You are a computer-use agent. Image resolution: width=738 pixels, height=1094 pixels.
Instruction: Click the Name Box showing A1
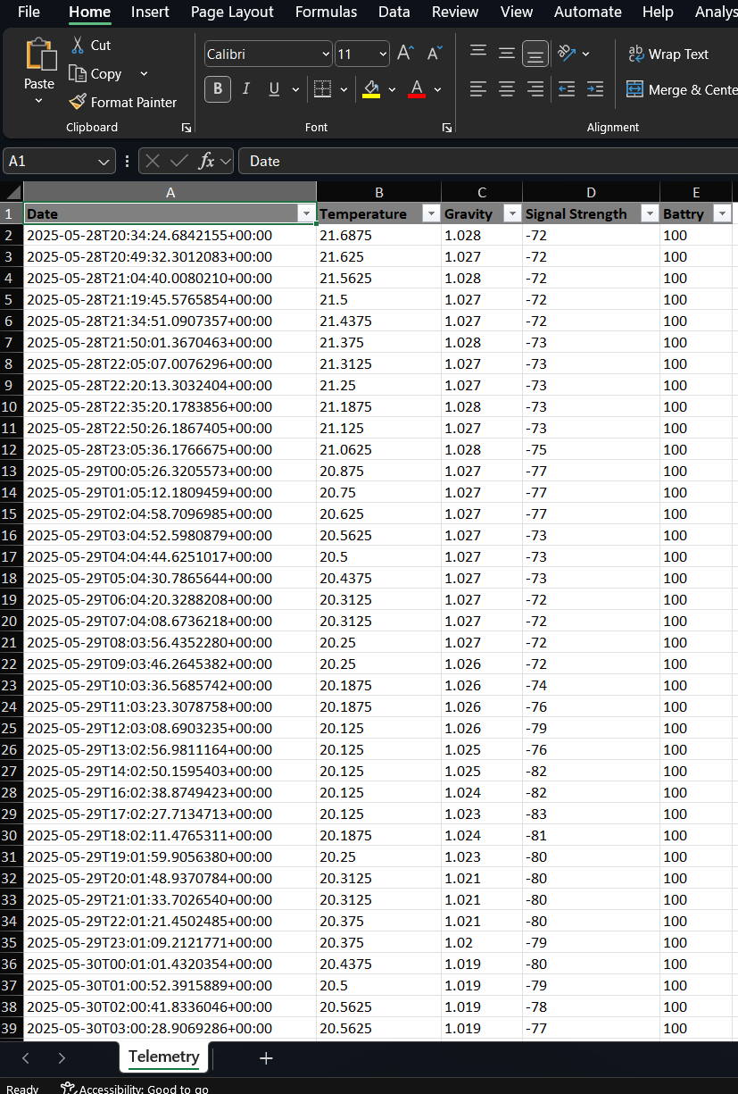(x=49, y=161)
